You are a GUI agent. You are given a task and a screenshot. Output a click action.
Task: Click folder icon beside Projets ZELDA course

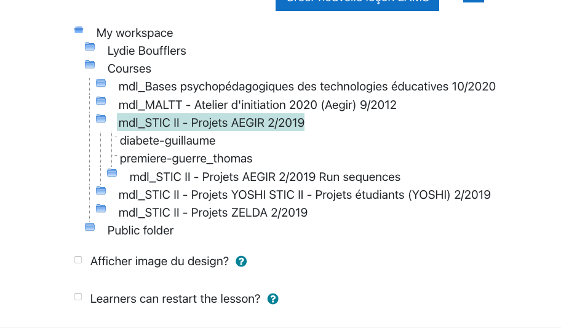(101, 209)
